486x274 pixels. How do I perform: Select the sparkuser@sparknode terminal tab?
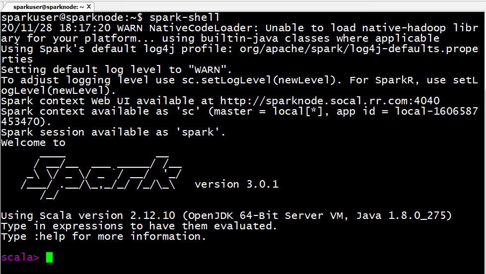pyautogui.click(x=48, y=6)
